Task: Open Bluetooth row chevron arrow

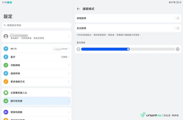Action: [x=69, y=57]
